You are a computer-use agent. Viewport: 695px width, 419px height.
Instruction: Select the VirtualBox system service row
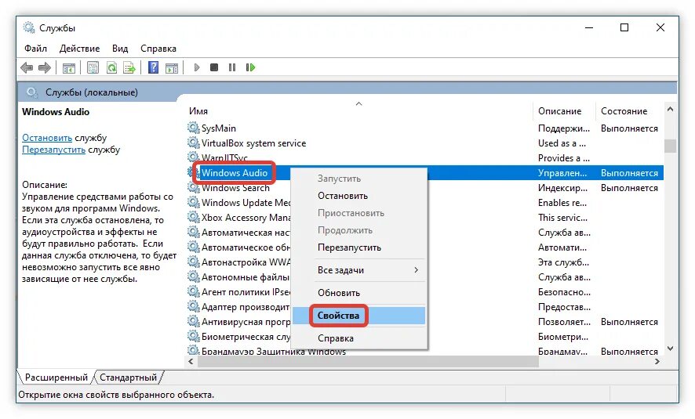click(x=424, y=143)
